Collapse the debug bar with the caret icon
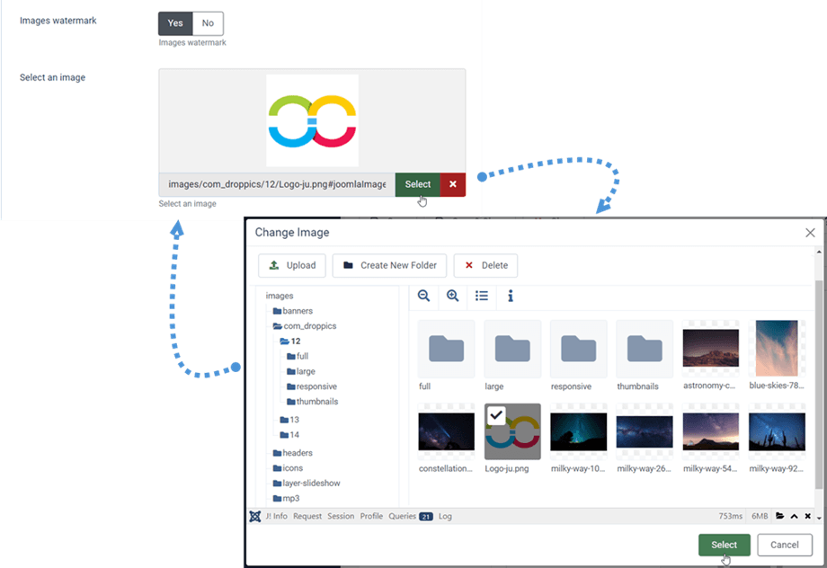 pos(794,517)
